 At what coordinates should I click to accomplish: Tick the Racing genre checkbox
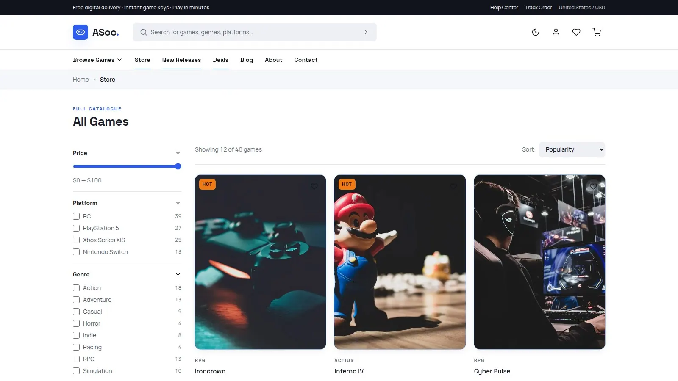pyautogui.click(x=76, y=347)
